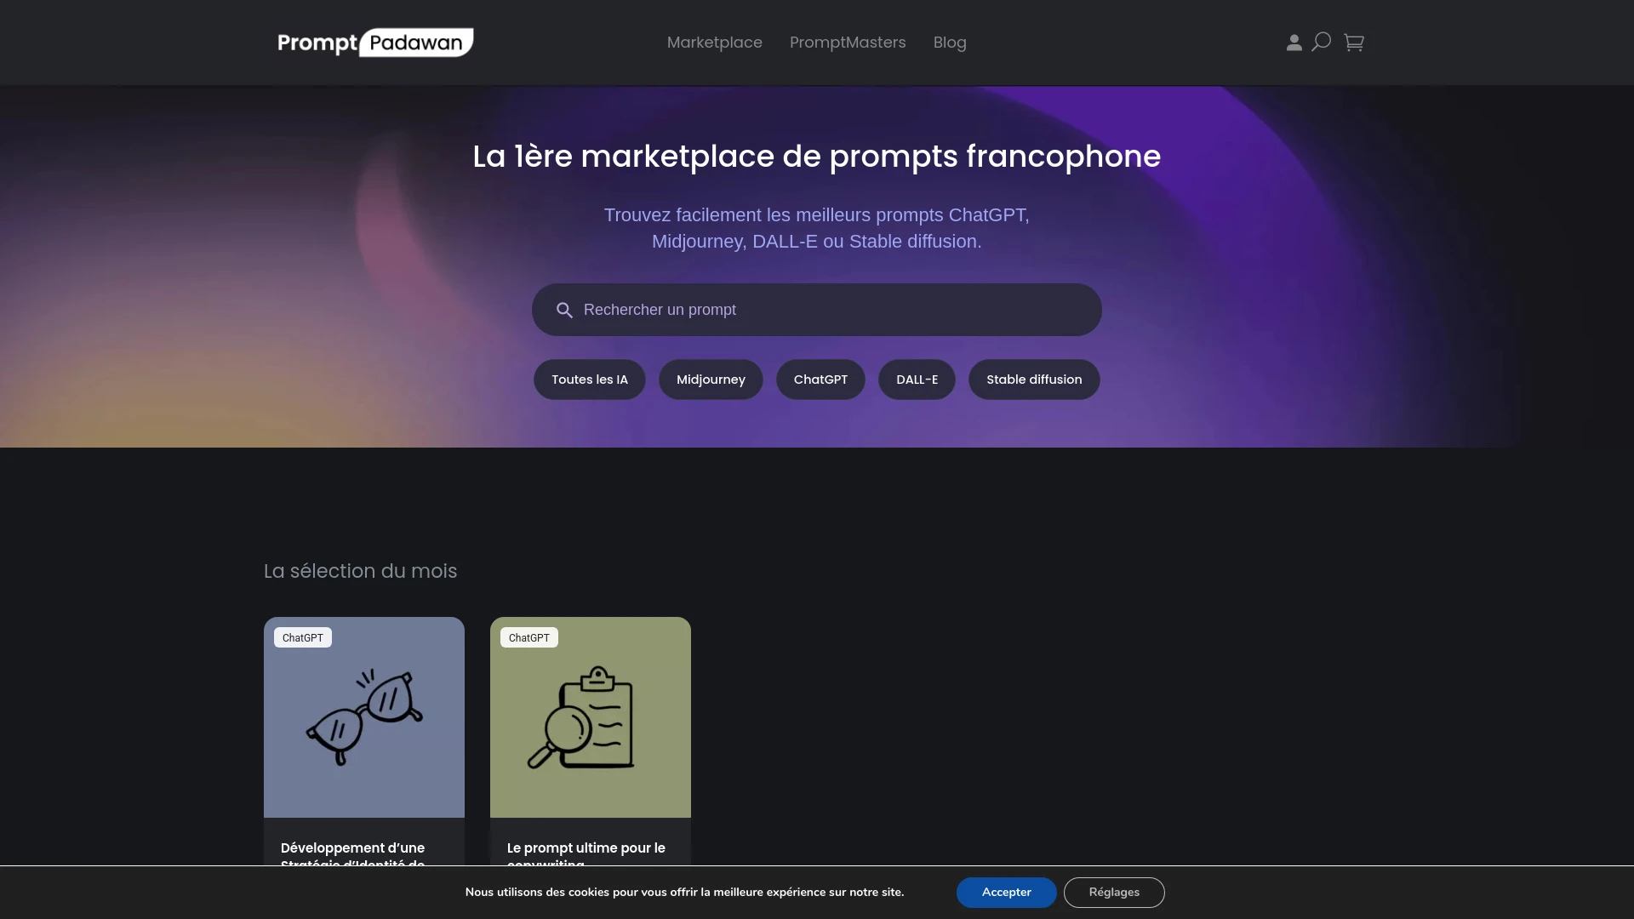
Task: Open the Marketplace menu item
Action: point(714,43)
